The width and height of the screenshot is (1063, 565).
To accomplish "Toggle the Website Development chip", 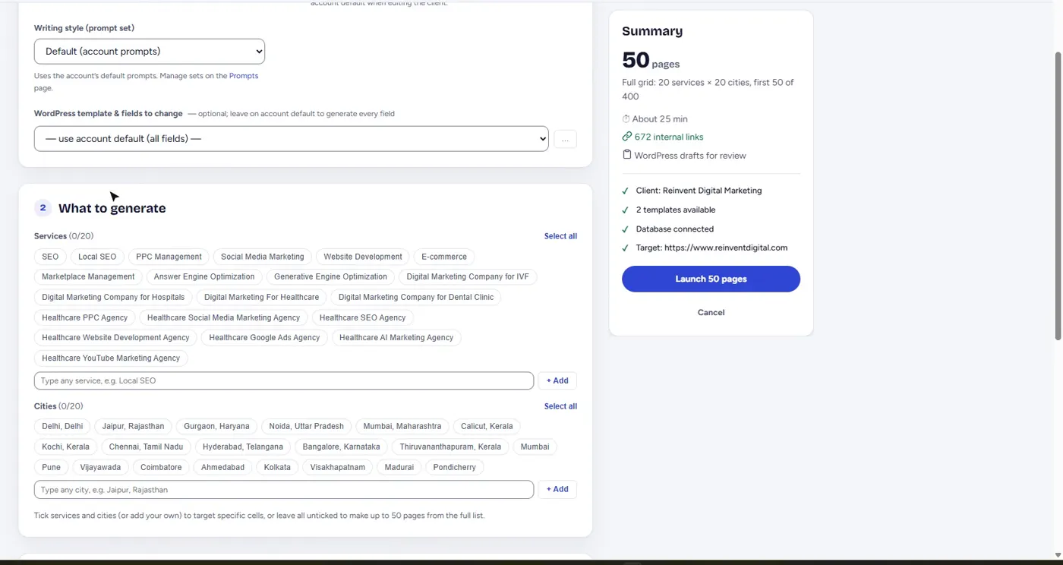I will (363, 257).
